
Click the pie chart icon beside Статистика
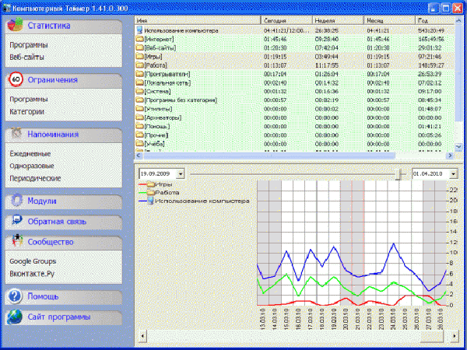(15, 26)
